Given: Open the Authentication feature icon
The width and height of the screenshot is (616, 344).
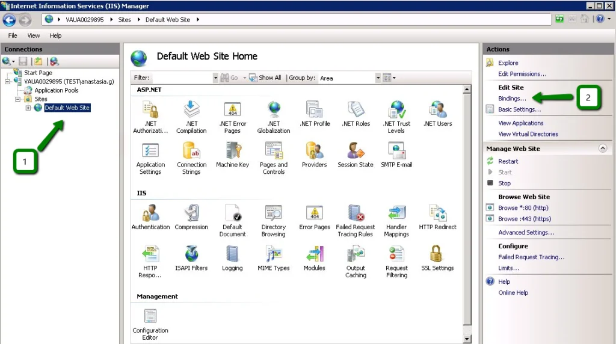Looking at the screenshot, I should click(x=150, y=214).
